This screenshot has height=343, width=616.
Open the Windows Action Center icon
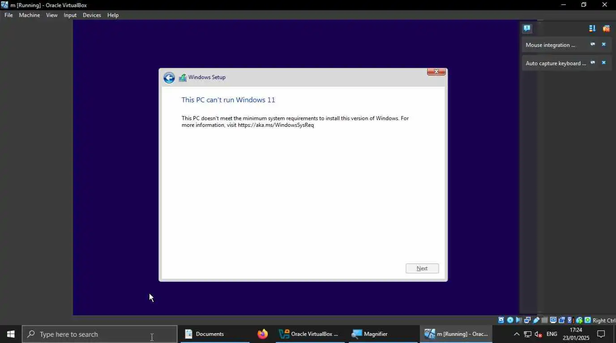[x=601, y=334]
